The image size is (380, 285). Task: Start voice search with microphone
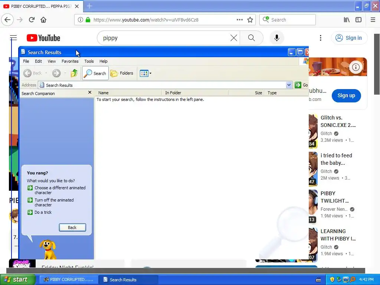(x=277, y=38)
